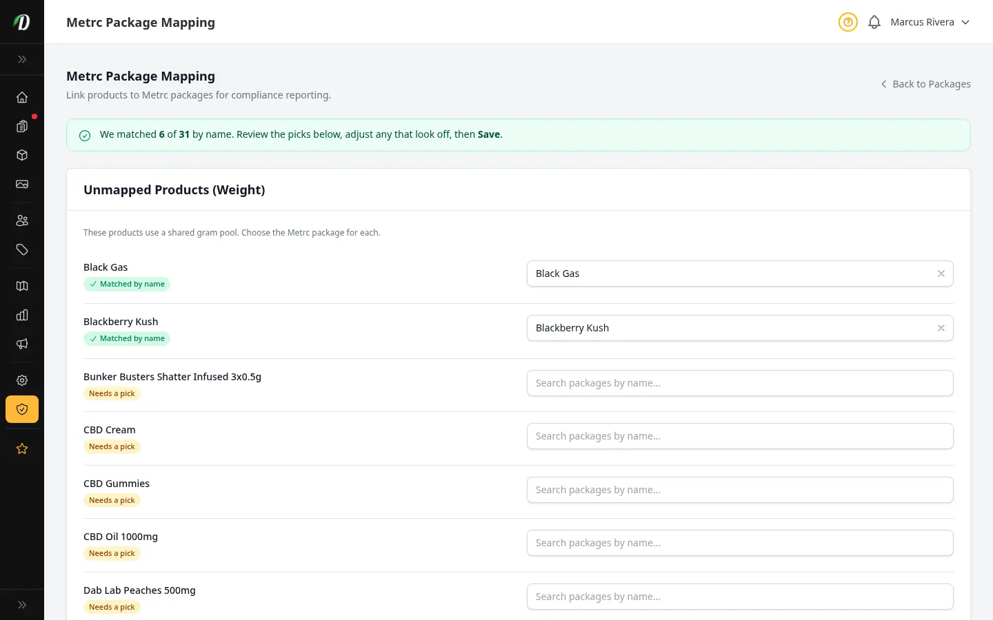Click green check icon in match banner
Screen dimensions: 993x620
pos(85,136)
